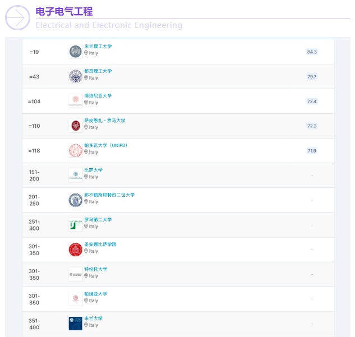Open 都灵理工大学 university link
The image size is (355, 337).
[98, 71]
